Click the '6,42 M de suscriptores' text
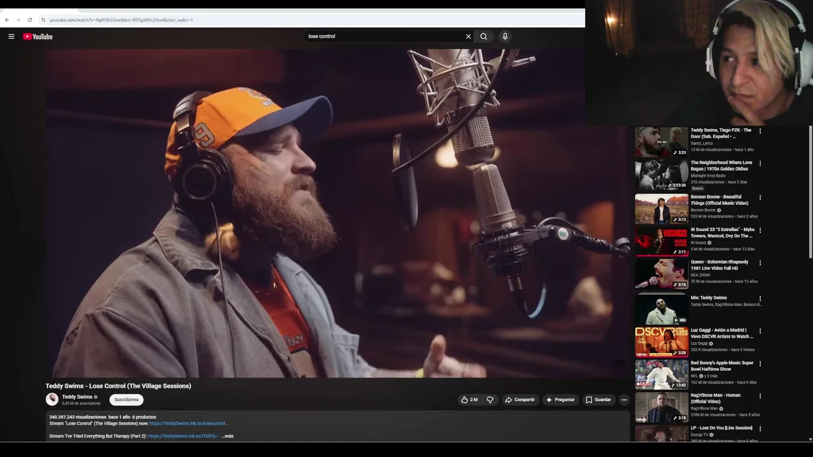813x457 pixels. 81,404
